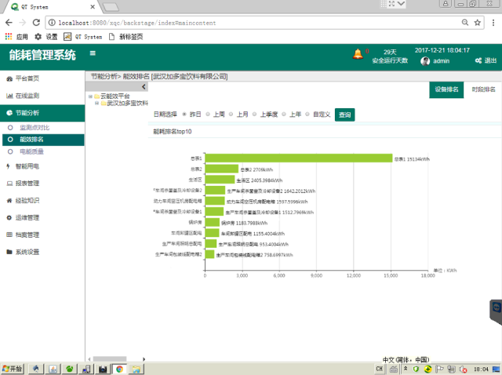This screenshot has width=502, height=375.
Task: Expand the 云能效平台 tree node
Action: pyautogui.click(x=91, y=96)
